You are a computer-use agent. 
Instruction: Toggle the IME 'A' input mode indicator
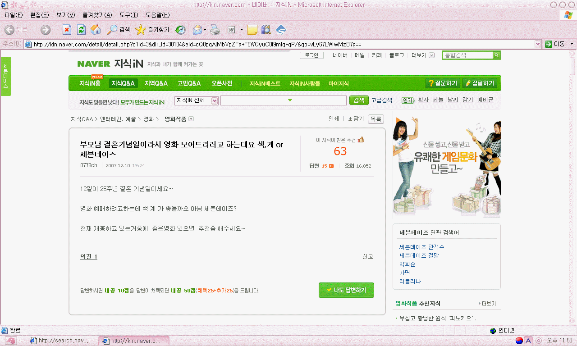click(x=529, y=340)
